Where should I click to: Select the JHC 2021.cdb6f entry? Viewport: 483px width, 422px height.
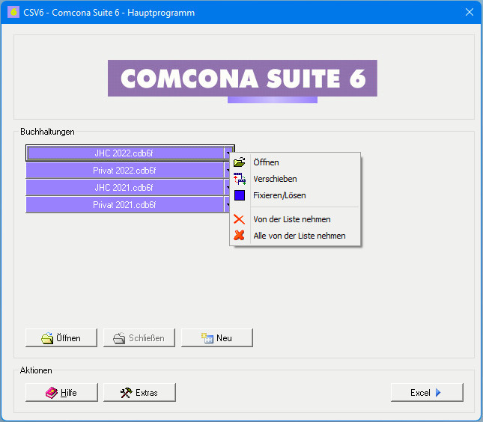click(x=125, y=188)
